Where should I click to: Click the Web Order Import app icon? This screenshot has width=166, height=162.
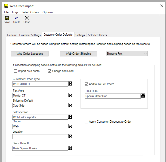[6, 6]
